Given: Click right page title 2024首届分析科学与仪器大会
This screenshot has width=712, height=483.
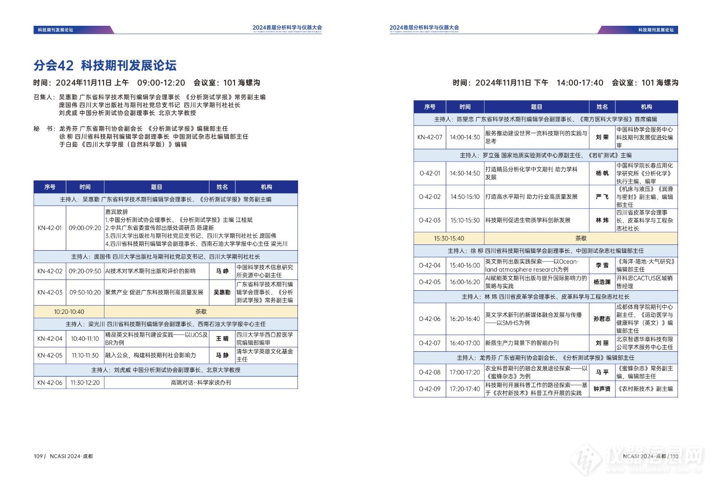Looking at the screenshot, I should [x=424, y=28].
